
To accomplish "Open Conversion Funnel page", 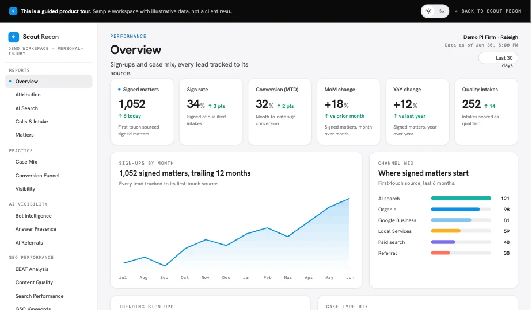I will (x=37, y=175).
